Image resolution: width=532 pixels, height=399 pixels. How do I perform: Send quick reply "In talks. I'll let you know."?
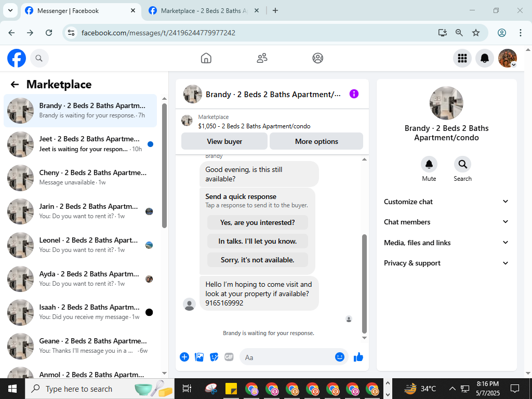coord(258,241)
